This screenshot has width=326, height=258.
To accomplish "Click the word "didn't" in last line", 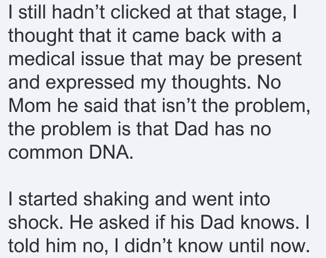I will click(148, 245).
